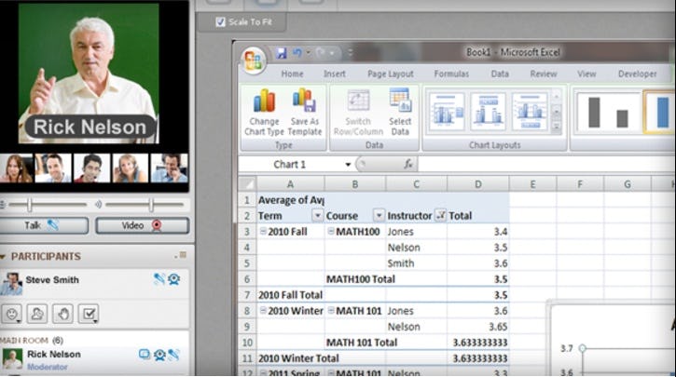
Task: Save workbook via Quick Access toolbar
Action: [x=282, y=53]
